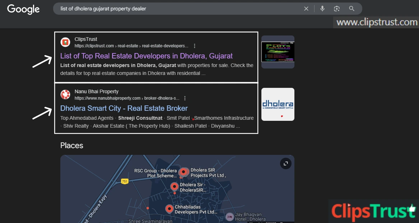This screenshot has height=223, width=419.
Task: Click the ClipsTrust site favicon
Action: click(x=65, y=42)
